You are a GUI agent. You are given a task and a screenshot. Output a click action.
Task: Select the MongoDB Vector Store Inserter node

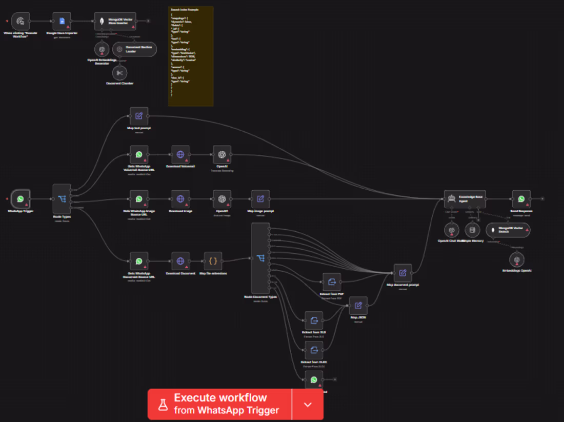[115, 21]
